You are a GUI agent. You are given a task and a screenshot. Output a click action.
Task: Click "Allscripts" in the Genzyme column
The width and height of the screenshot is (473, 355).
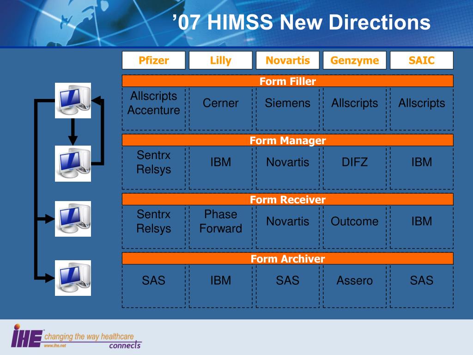coord(354,103)
